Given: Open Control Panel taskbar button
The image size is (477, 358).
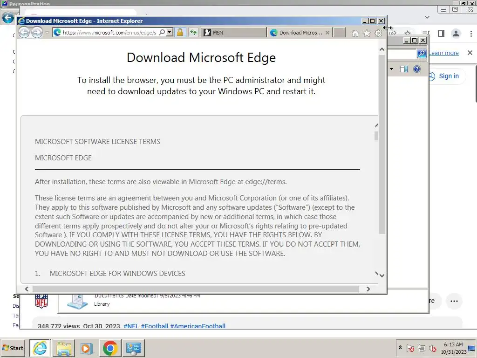Looking at the screenshot, I should tap(134, 348).
